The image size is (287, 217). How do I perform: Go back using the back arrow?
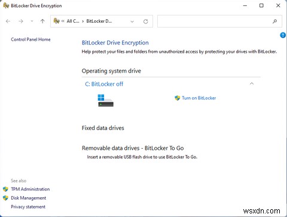(x=8, y=21)
